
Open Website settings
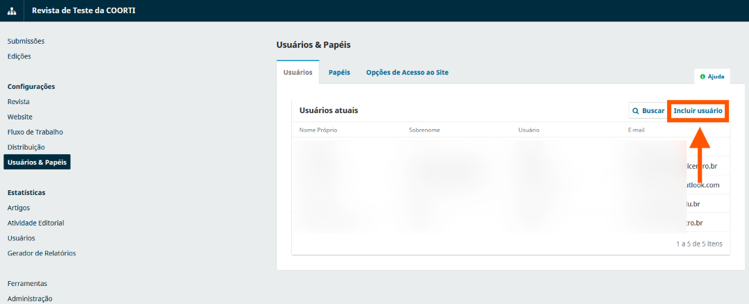coord(20,117)
